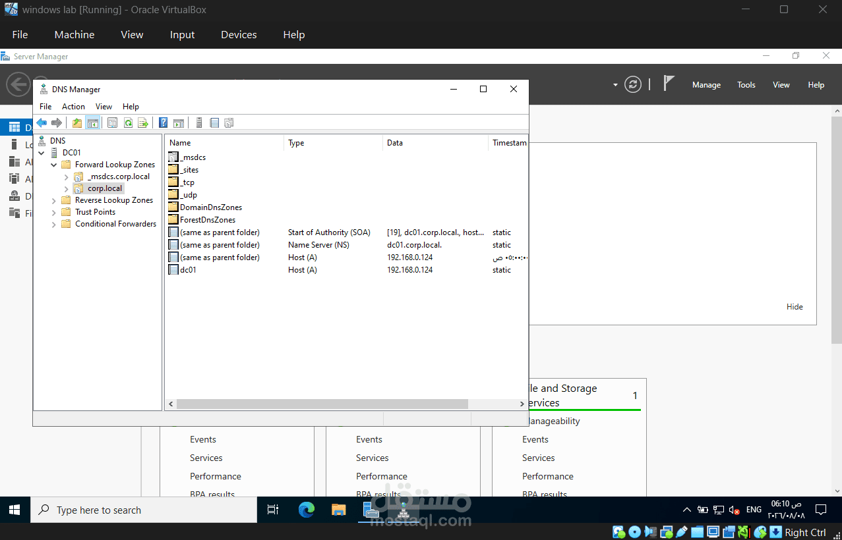Click the lined notepad icon in DNS toolbar
This screenshot has width=842, height=540.
(x=214, y=122)
